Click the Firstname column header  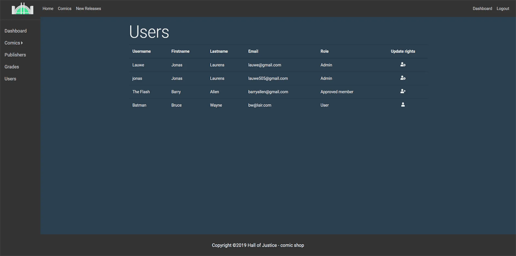point(180,51)
